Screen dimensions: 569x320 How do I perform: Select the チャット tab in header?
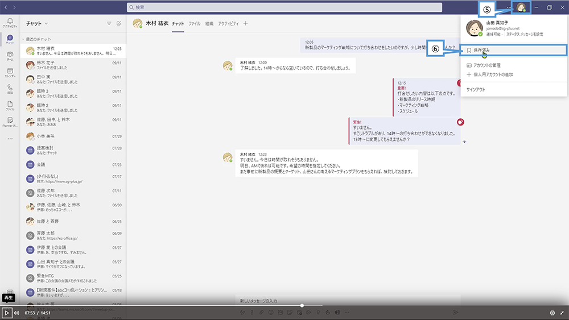click(178, 23)
